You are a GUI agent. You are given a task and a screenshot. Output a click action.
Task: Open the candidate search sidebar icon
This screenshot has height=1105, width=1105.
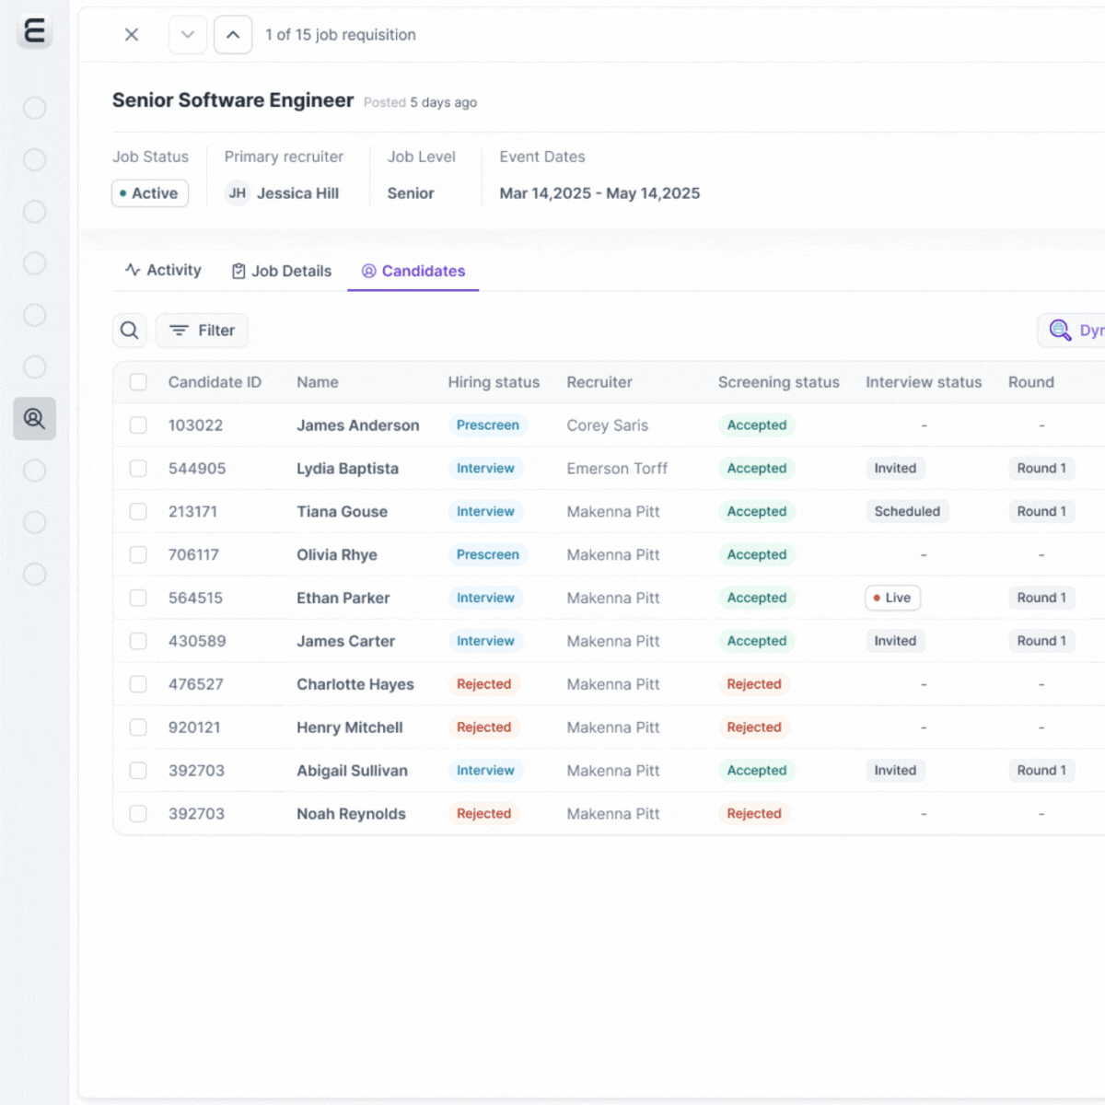pyautogui.click(x=34, y=419)
